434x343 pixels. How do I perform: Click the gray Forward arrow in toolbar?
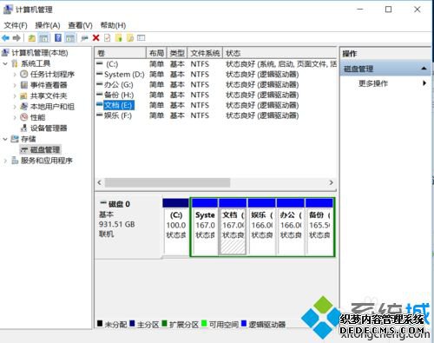(16, 38)
